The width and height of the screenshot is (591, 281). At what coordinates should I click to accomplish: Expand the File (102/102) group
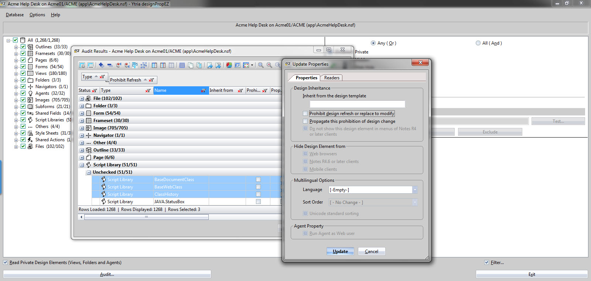point(82,98)
